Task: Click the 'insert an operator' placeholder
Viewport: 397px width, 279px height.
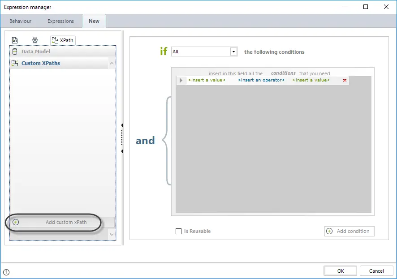Action: (261, 80)
